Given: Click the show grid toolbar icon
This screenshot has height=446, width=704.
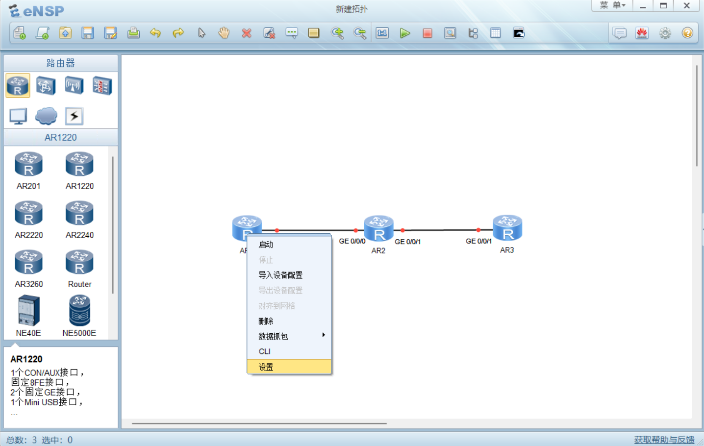Looking at the screenshot, I should tap(496, 33).
